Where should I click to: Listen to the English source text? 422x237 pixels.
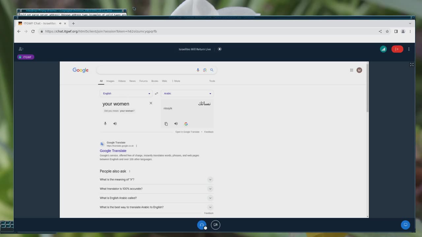click(115, 123)
